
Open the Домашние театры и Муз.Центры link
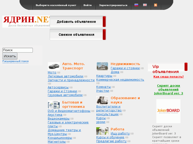(x=64, y=132)
